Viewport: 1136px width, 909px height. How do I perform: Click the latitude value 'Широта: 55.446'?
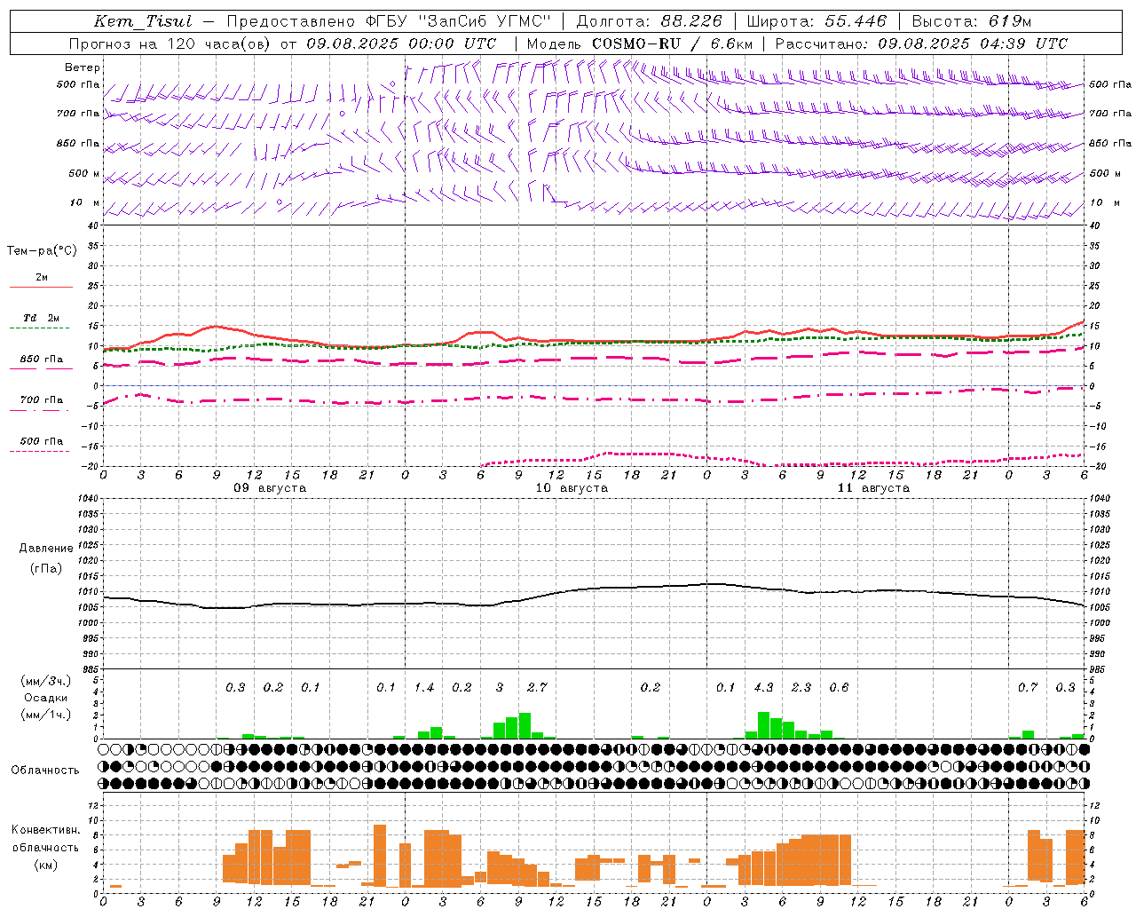tap(816, 21)
